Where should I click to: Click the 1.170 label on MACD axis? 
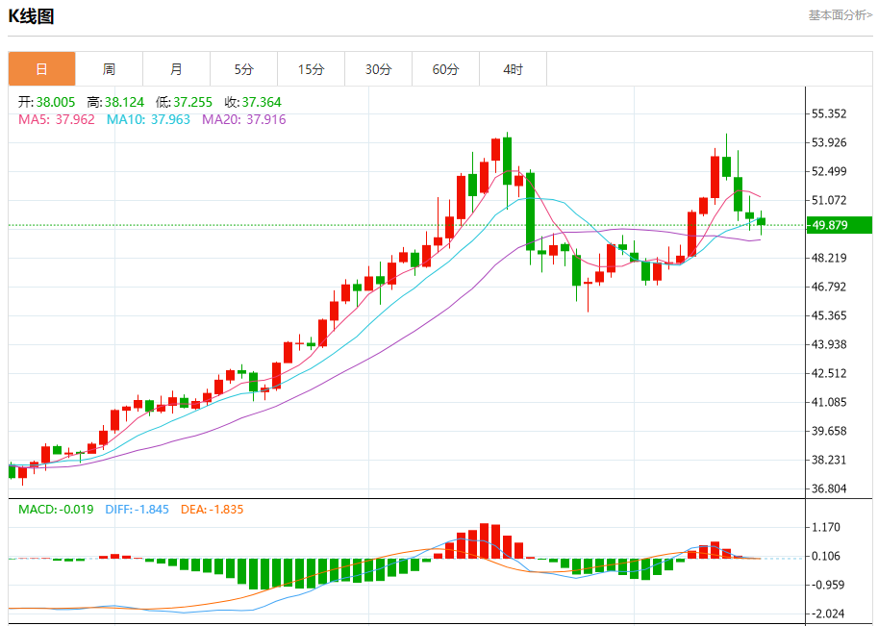[827, 527]
